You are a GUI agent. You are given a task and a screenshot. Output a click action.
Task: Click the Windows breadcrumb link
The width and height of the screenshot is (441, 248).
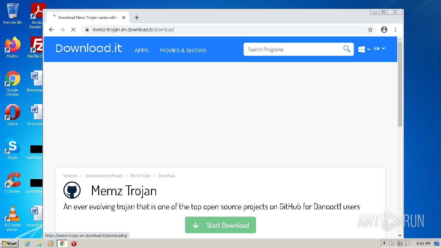coord(70,176)
